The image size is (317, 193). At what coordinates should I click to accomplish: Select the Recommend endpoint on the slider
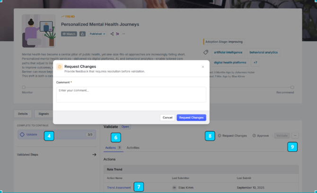(x=292, y=87)
